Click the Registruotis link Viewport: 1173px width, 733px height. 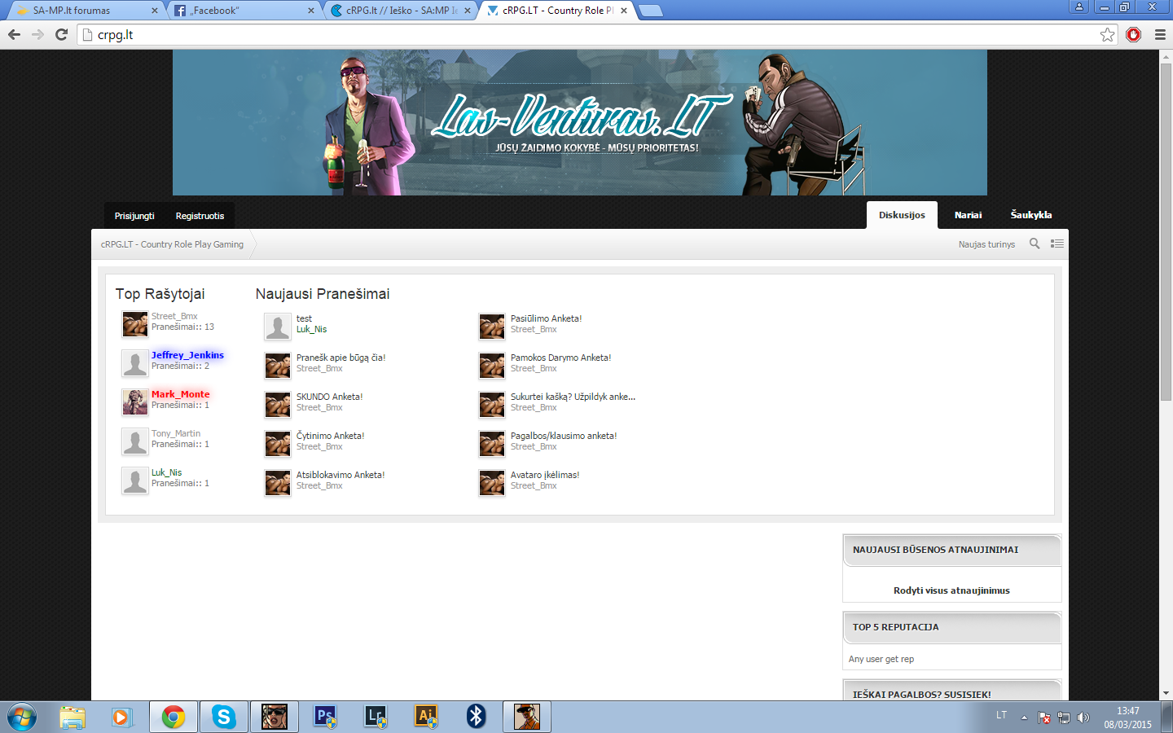point(200,216)
